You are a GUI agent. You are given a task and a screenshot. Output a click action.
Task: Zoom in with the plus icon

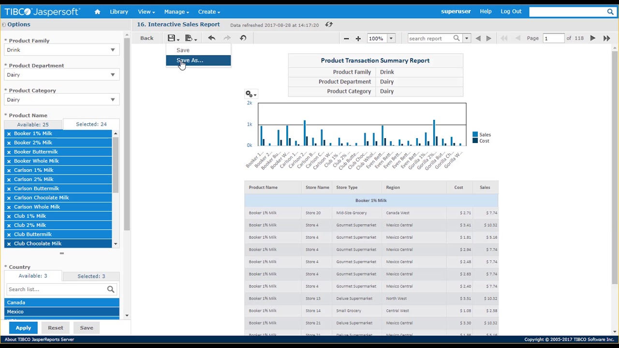click(358, 39)
